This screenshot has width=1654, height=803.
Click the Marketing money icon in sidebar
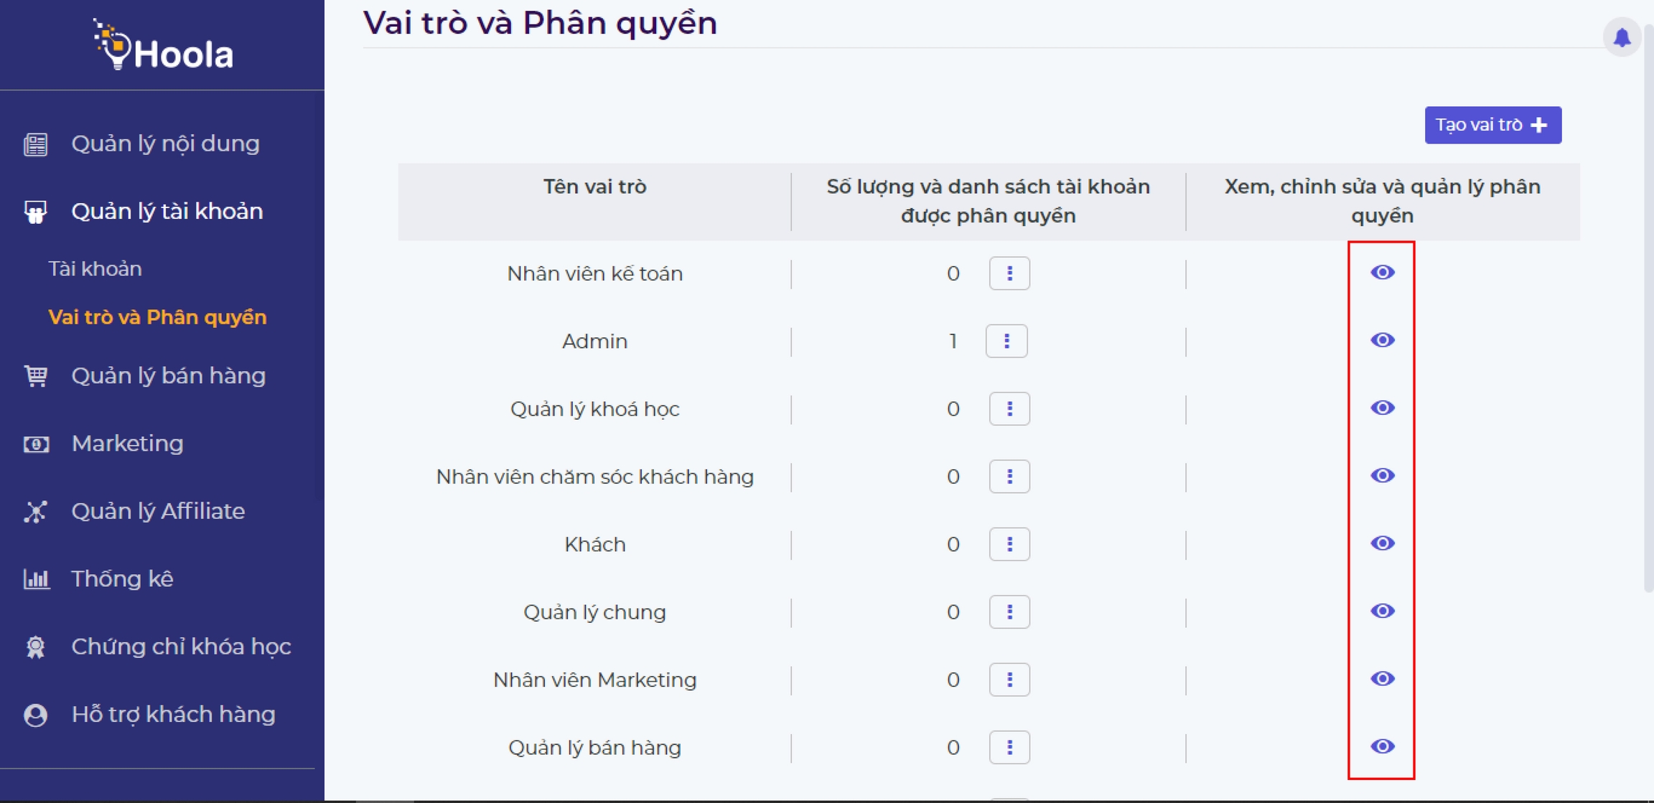click(x=36, y=443)
